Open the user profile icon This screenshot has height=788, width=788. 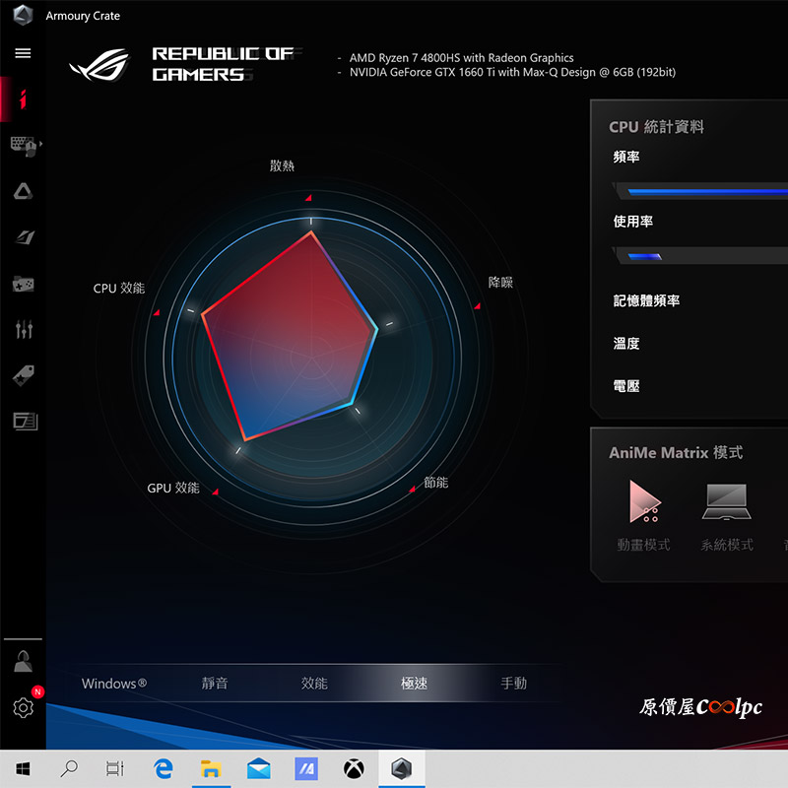point(23,661)
